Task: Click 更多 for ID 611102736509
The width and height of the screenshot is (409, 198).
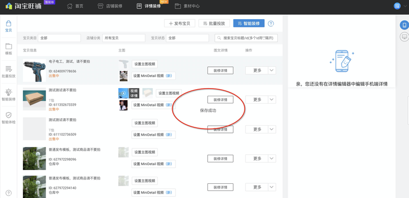Action: point(257,129)
